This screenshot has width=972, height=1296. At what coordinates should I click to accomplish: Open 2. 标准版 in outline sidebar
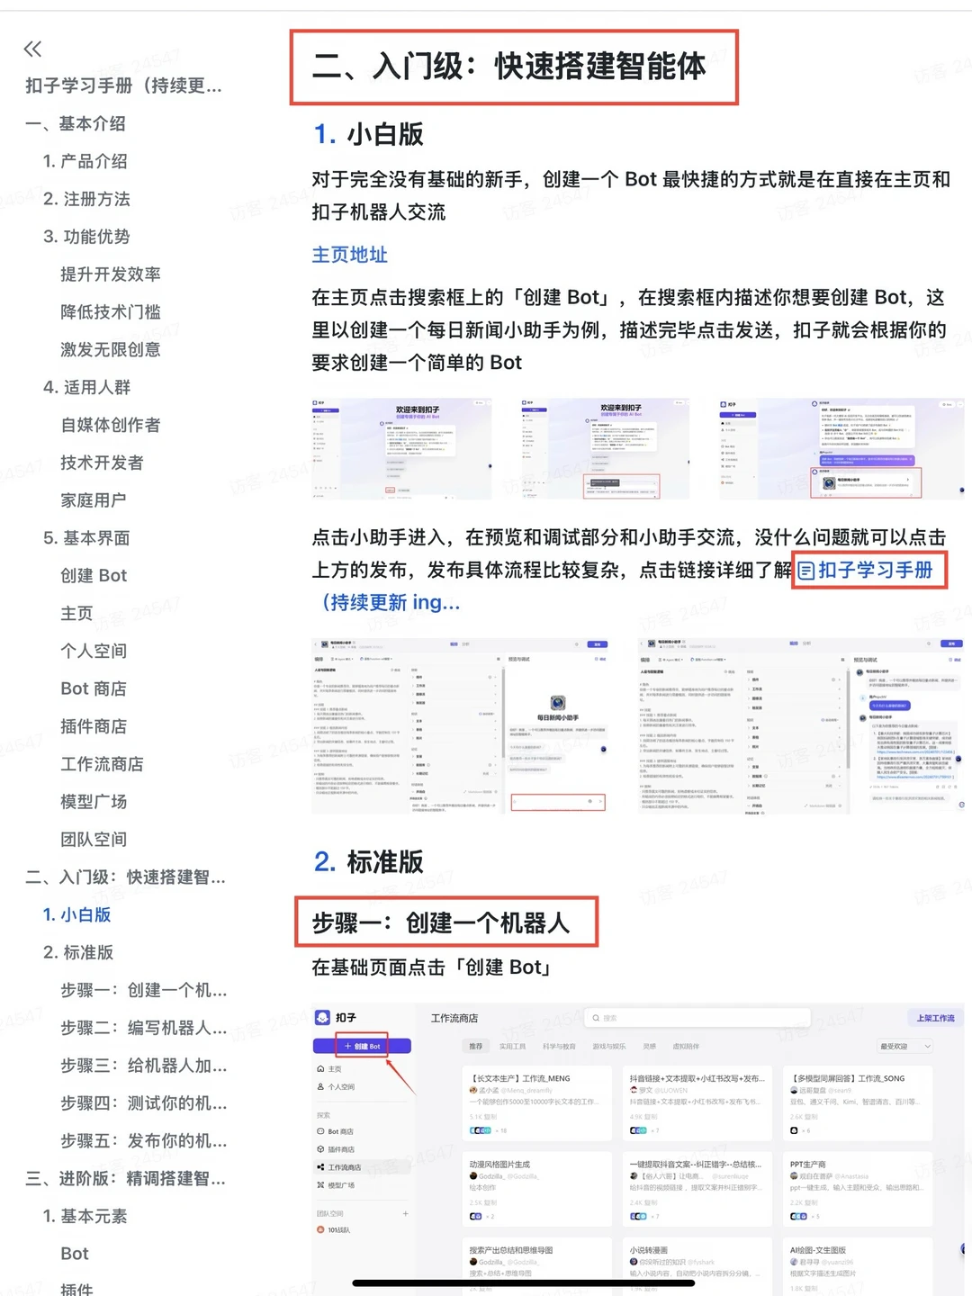[78, 952]
